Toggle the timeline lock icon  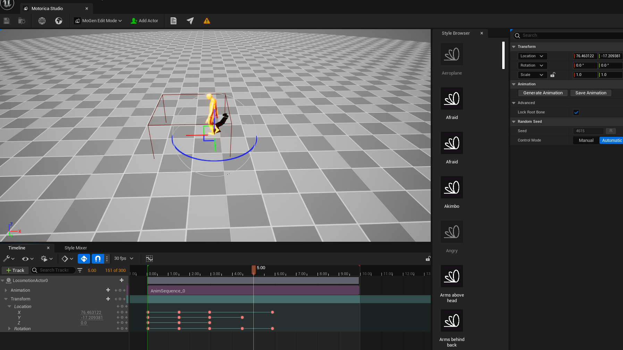point(428,259)
